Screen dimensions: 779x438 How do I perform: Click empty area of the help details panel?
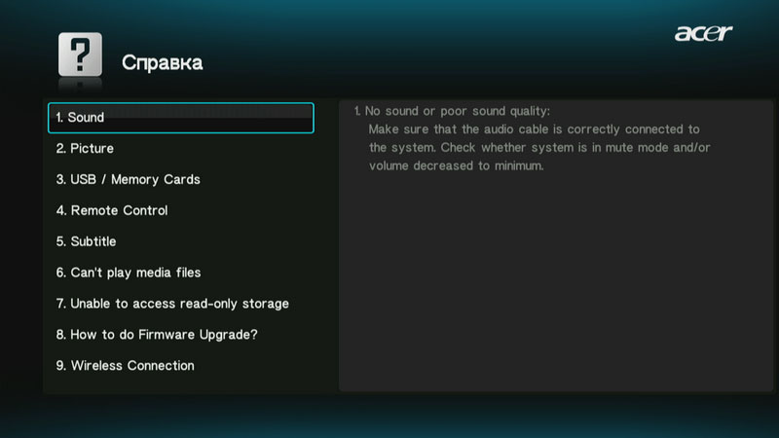555,292
